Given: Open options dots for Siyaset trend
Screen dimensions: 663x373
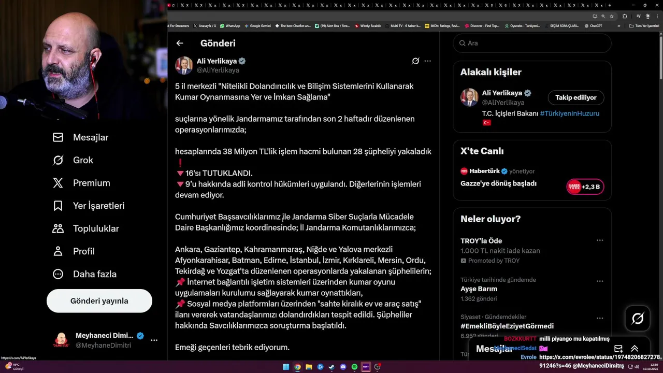Looking at the screenshot, I should [600, 318].
